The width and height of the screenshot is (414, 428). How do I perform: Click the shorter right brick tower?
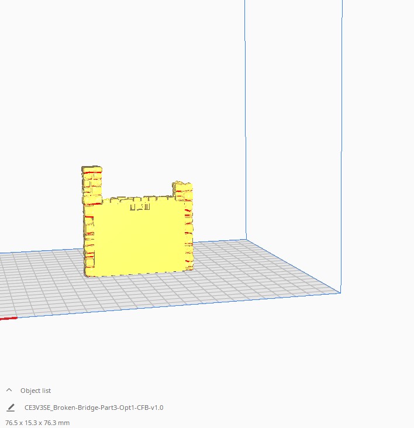(x=182, y=191)
